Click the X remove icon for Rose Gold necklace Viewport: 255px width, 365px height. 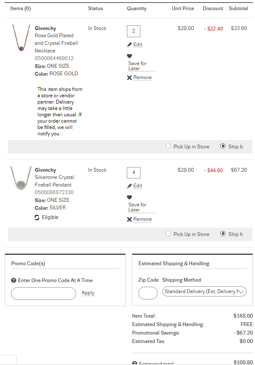[129, 78]
